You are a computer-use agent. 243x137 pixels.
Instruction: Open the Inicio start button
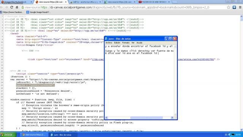[8, 135]
